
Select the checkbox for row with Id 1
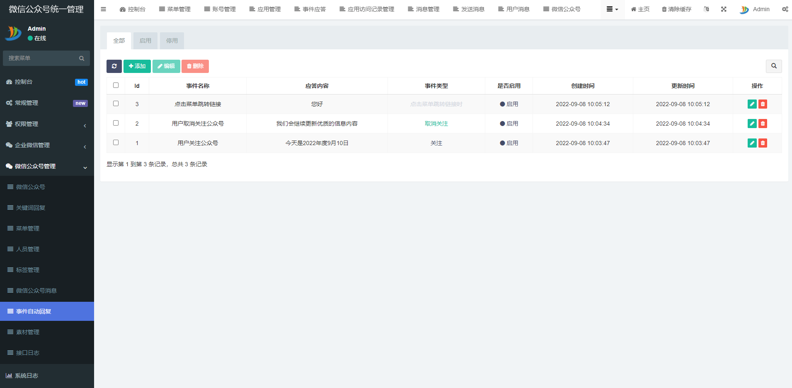tap(116, 143)
